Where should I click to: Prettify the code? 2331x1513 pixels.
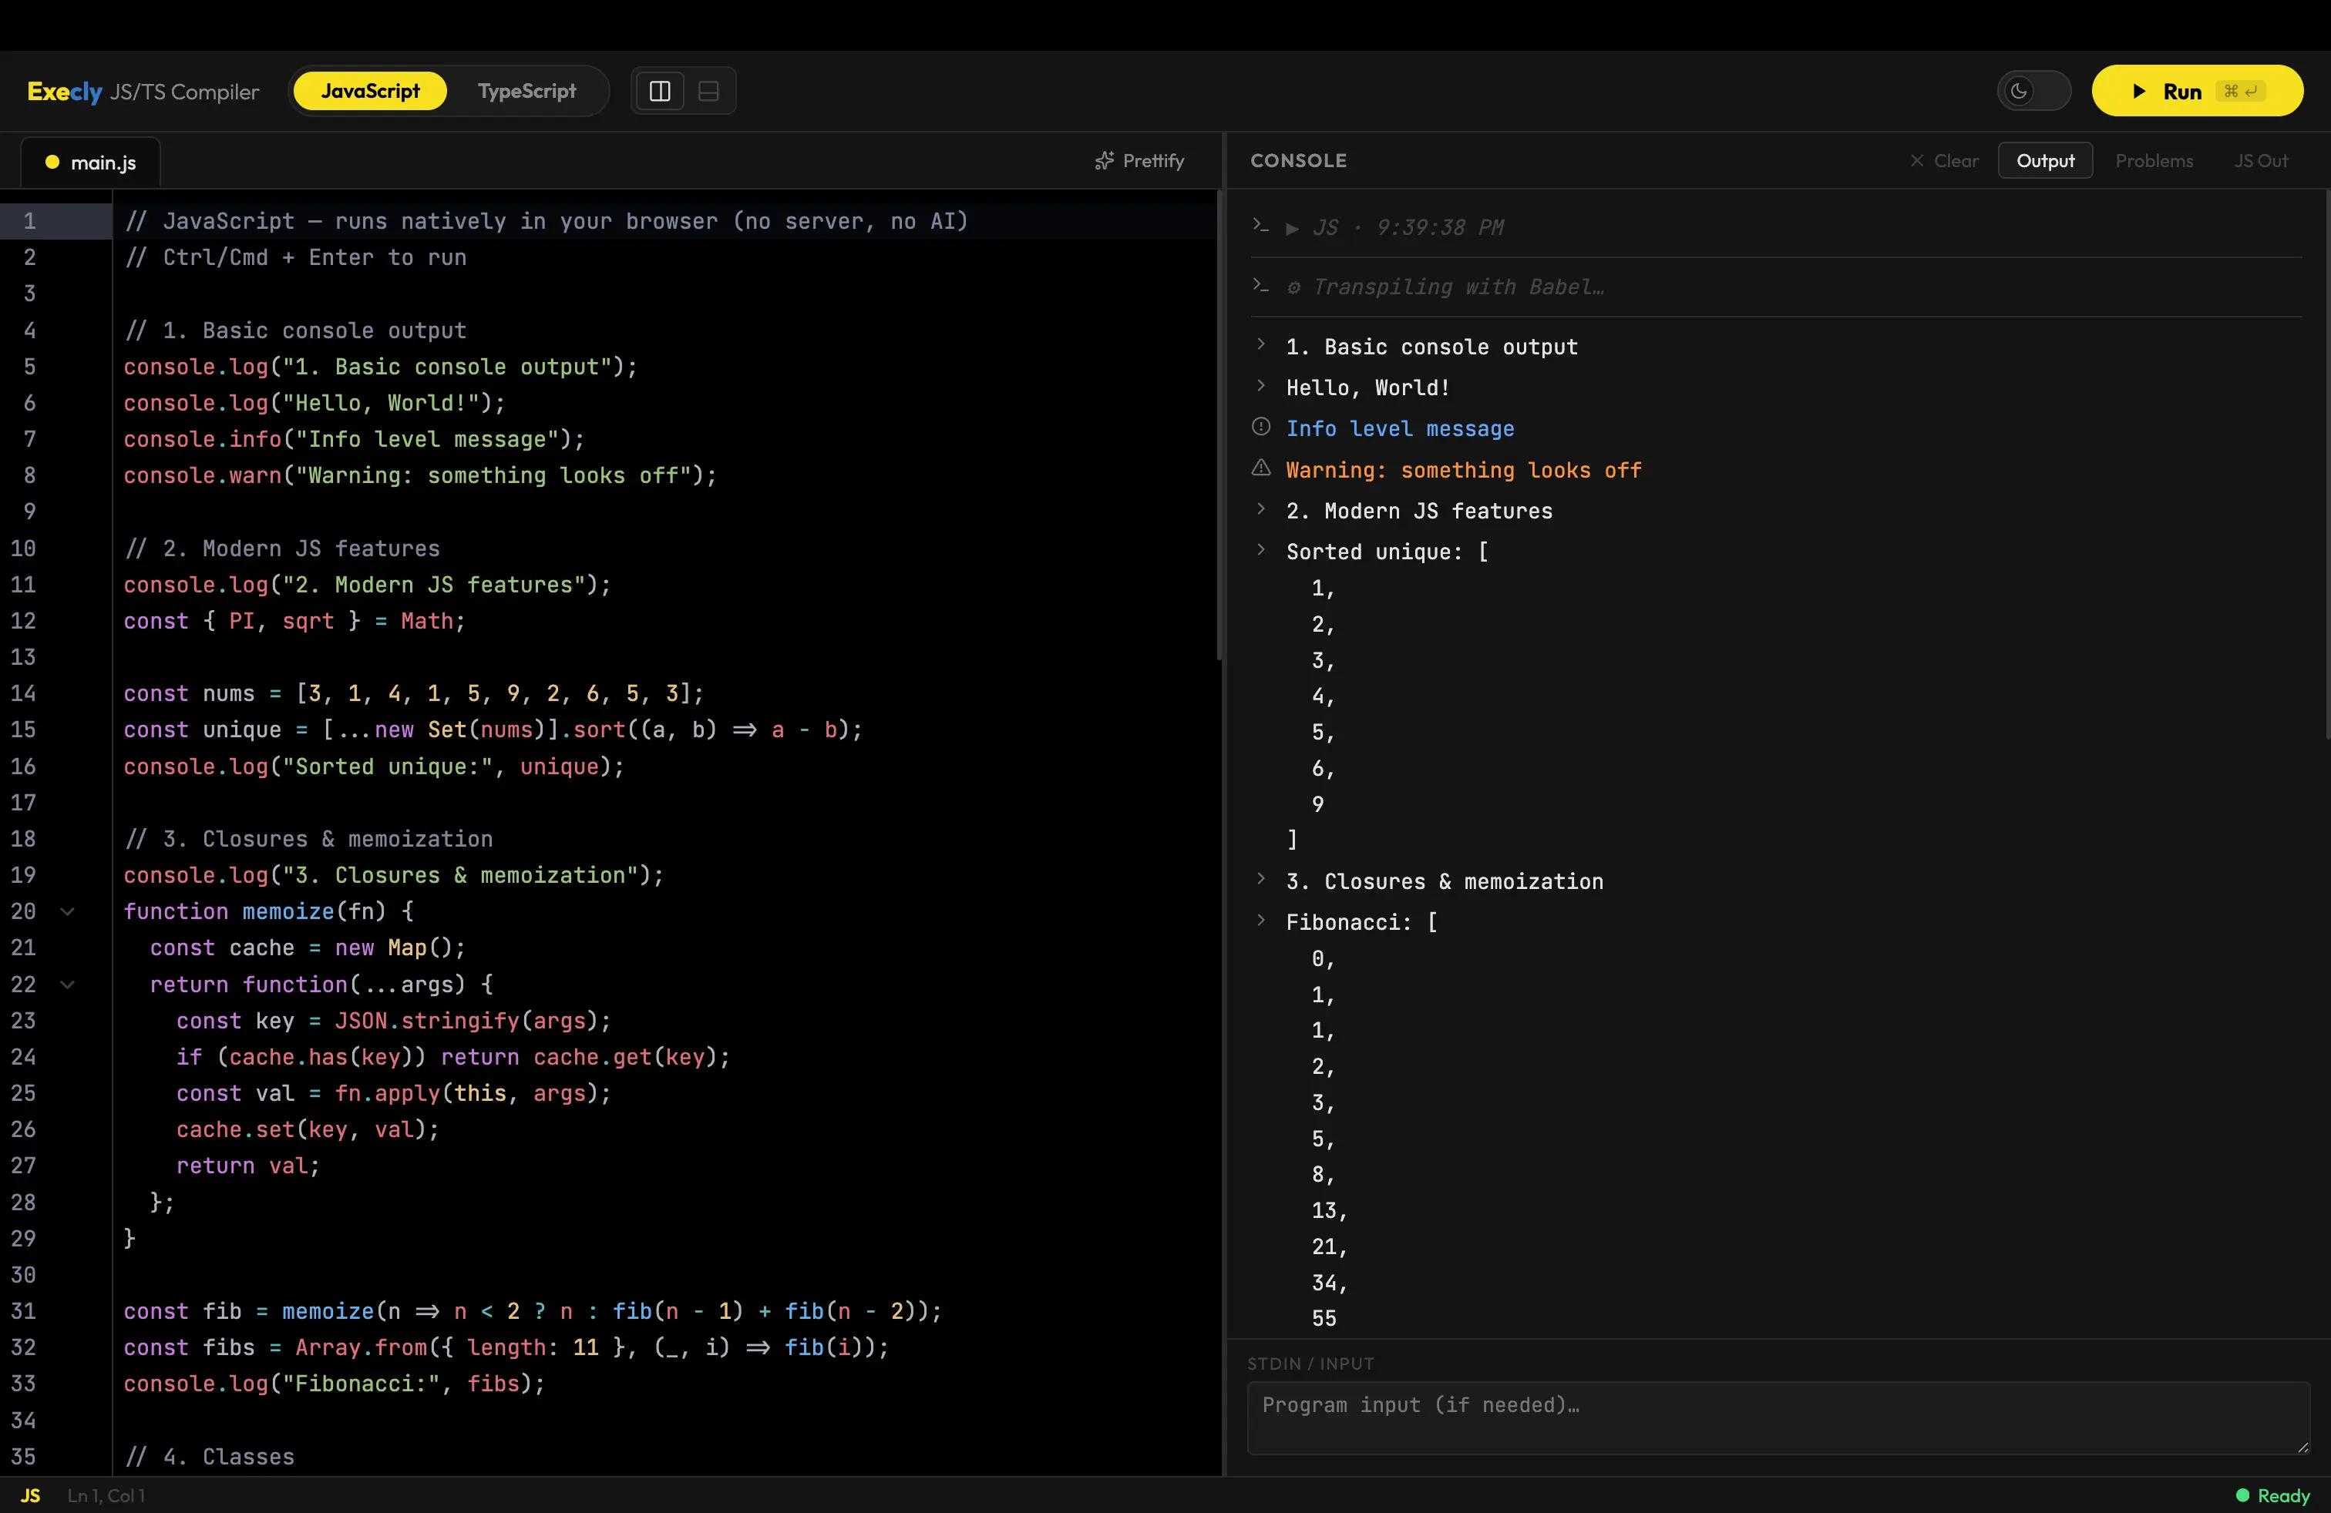[1139, 160]
